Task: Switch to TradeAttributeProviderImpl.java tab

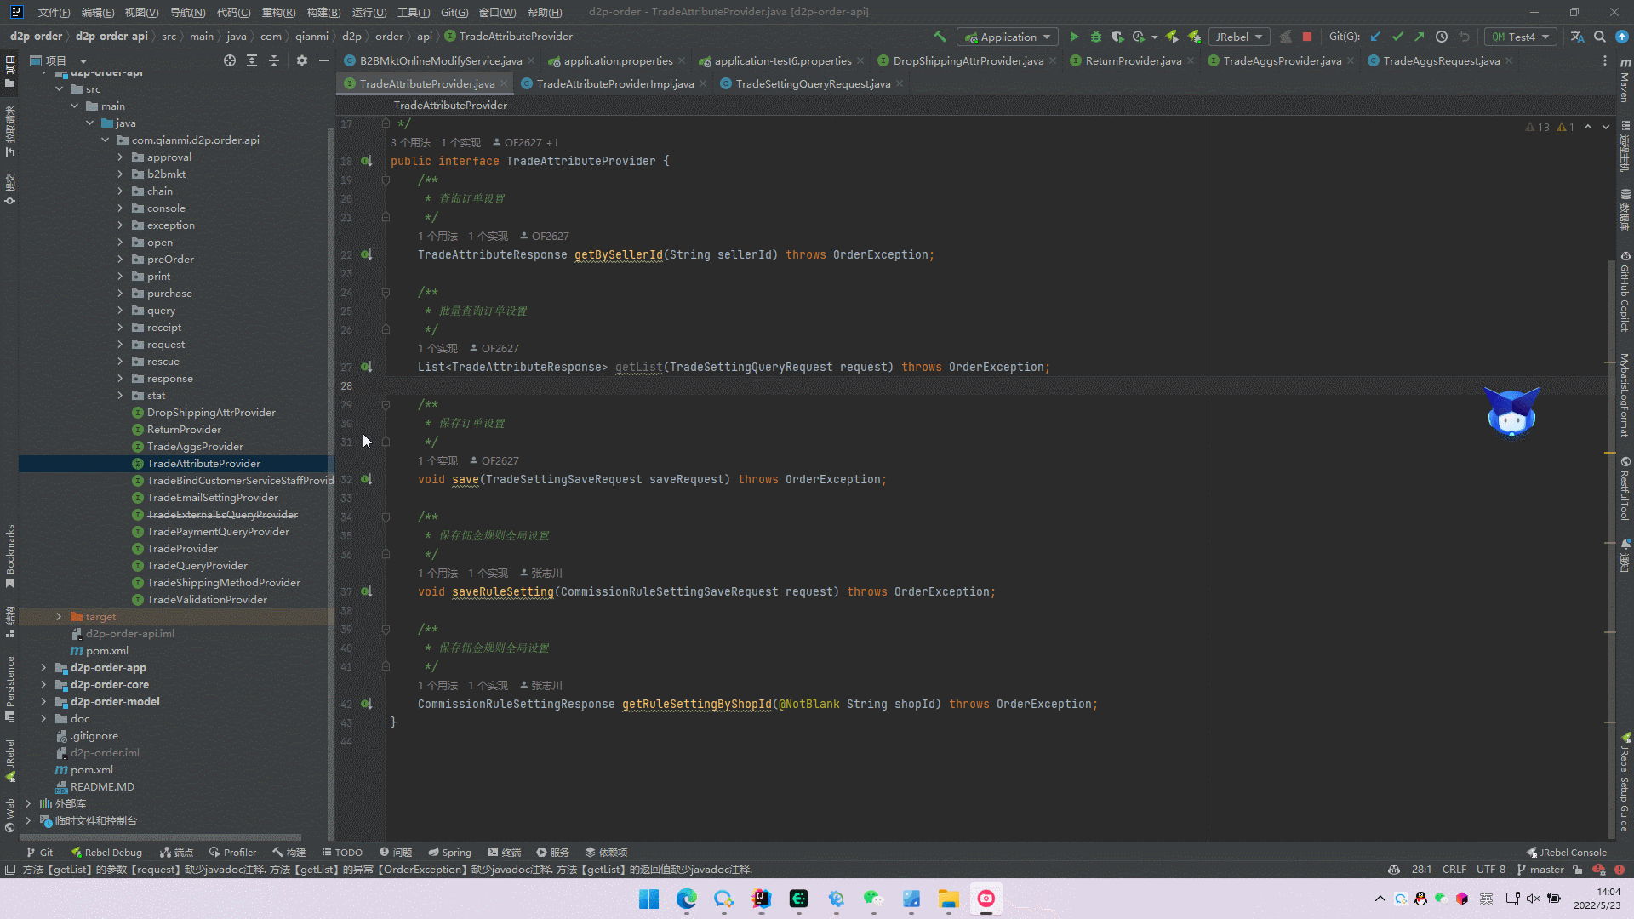Action: click(x=614, y=83)
